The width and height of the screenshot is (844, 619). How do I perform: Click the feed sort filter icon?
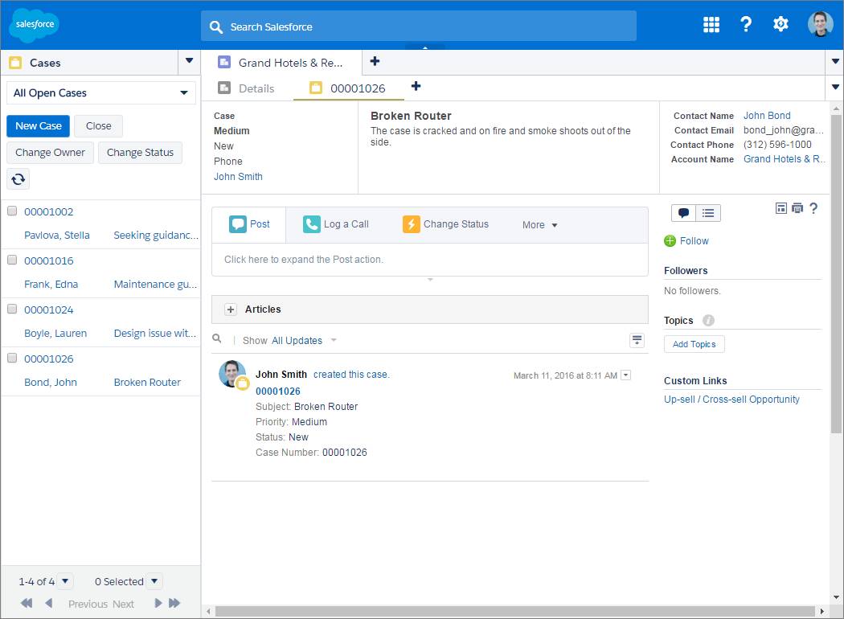coord(637,340)
